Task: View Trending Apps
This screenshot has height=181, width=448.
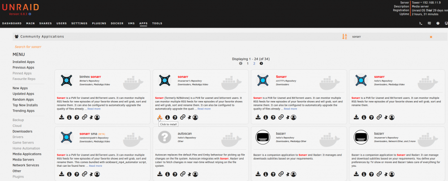Action: tap(24, 111)
